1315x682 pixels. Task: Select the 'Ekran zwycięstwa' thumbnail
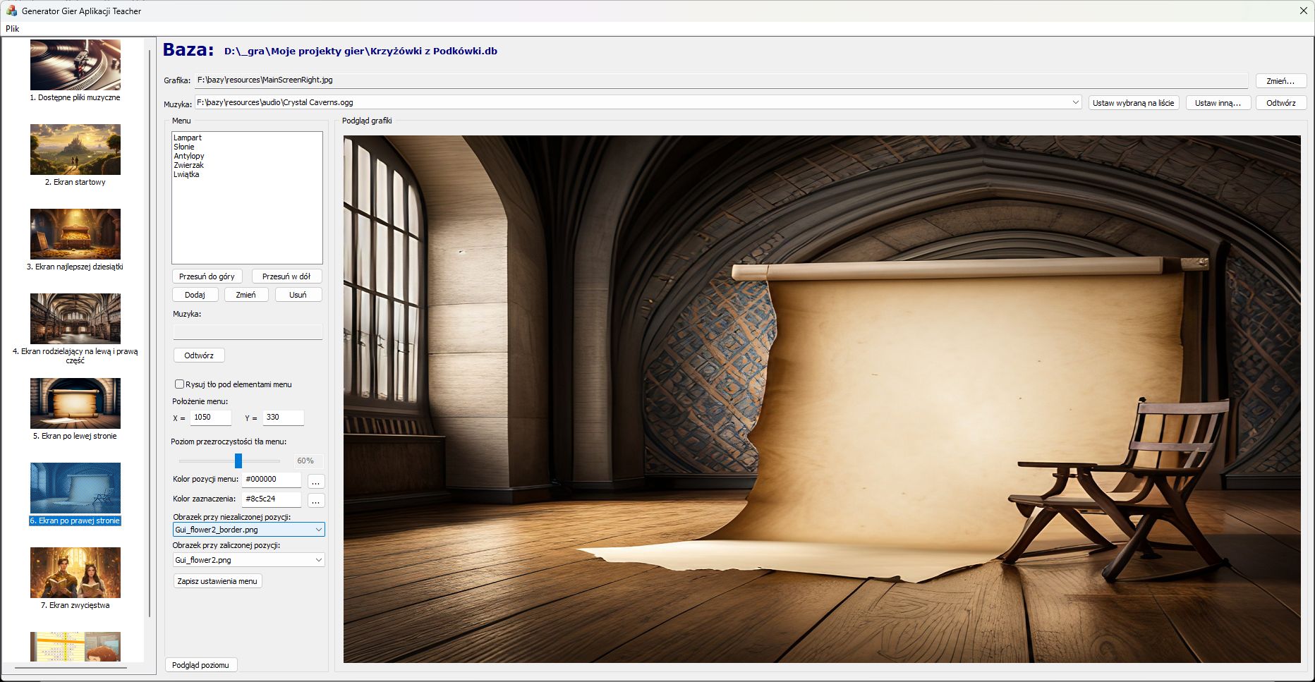[x=75, y=573]
